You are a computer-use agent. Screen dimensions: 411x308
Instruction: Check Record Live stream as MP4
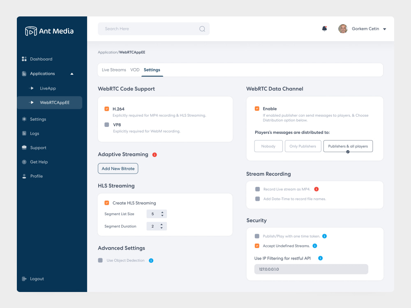[257, 189]
